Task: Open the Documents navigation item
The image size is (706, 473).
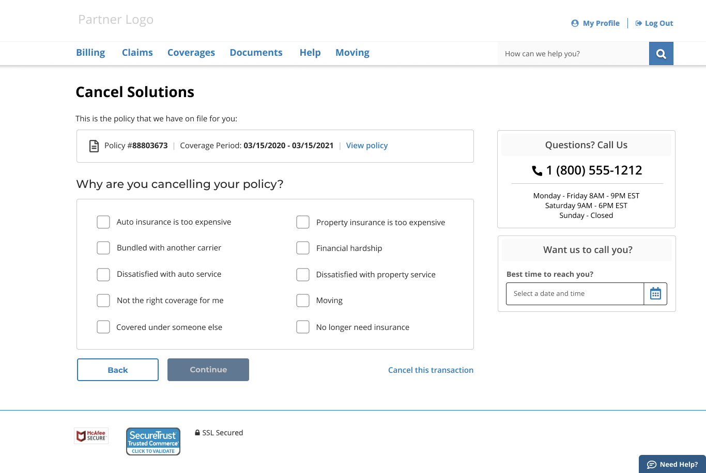Action: tap(256, 53)
